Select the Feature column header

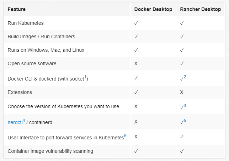[x=17, y=9]
